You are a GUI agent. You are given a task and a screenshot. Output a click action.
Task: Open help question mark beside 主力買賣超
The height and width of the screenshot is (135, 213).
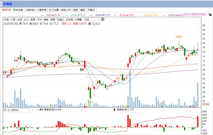pos(33,110)
